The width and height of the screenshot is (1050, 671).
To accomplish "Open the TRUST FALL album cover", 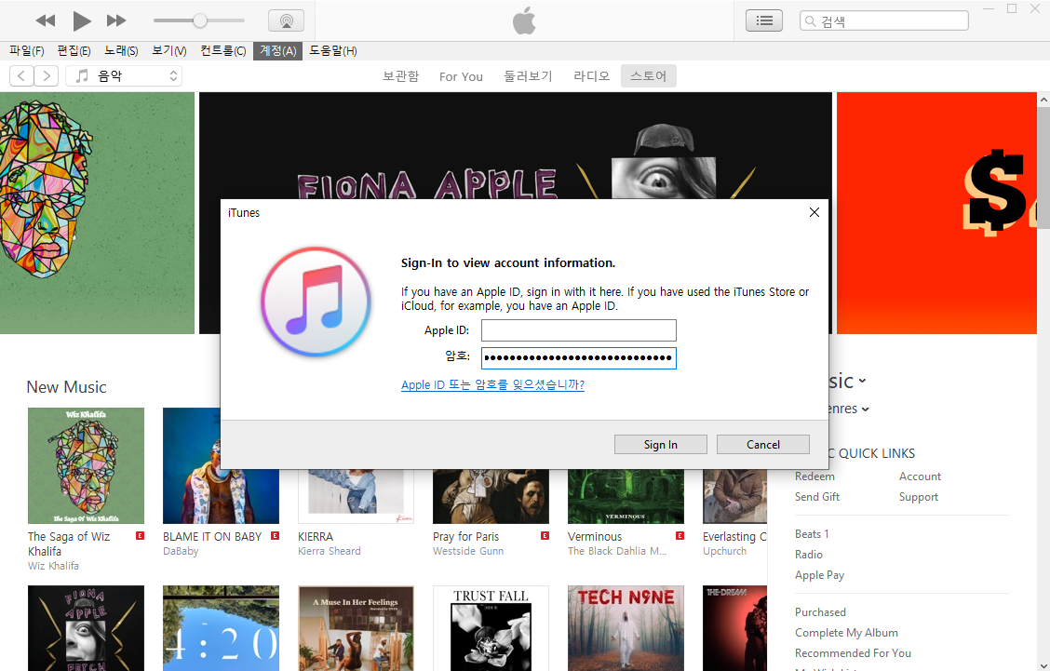I will [491, 628].
